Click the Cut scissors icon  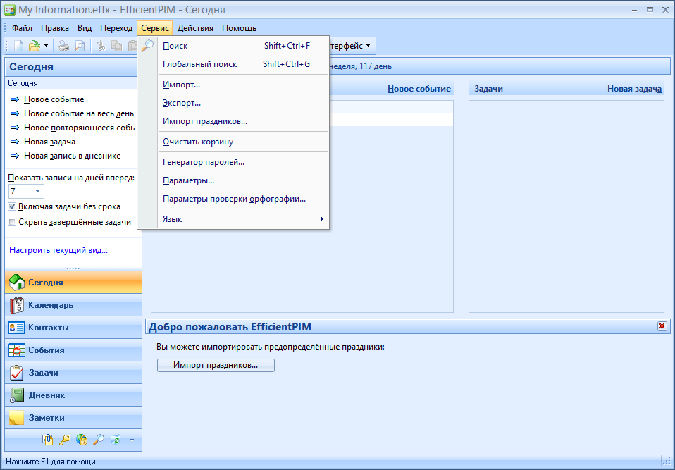point(101,46)
